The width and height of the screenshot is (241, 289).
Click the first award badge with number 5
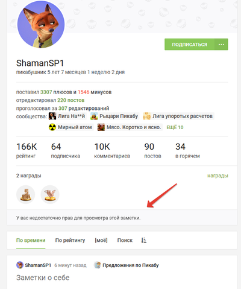pyautogui.click(x=26, y=194)
